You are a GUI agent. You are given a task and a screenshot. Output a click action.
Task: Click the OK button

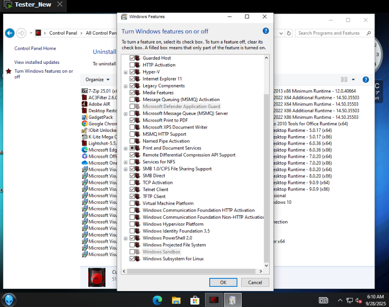pyautogui.click(x=223, y=282)
